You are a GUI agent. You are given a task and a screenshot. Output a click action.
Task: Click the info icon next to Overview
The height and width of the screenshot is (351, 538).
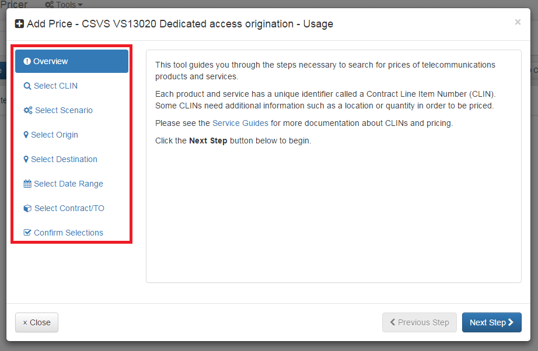[27, 61]
